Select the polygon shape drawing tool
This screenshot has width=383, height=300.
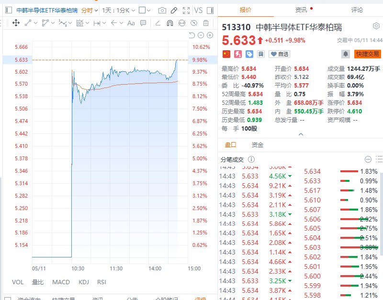point(45,23)
